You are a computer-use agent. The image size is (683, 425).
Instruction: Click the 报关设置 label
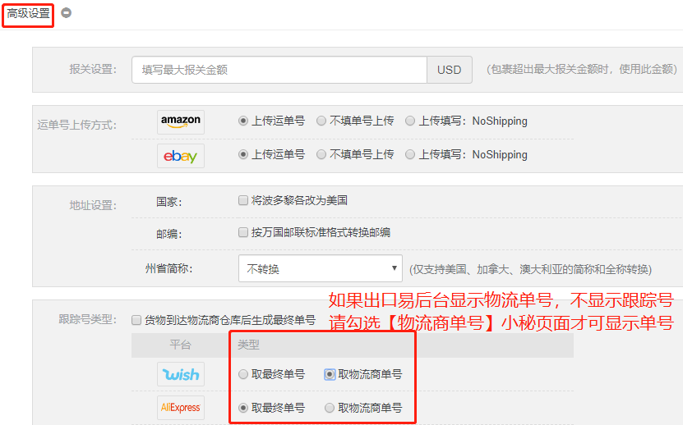click(x=93, y=69)
